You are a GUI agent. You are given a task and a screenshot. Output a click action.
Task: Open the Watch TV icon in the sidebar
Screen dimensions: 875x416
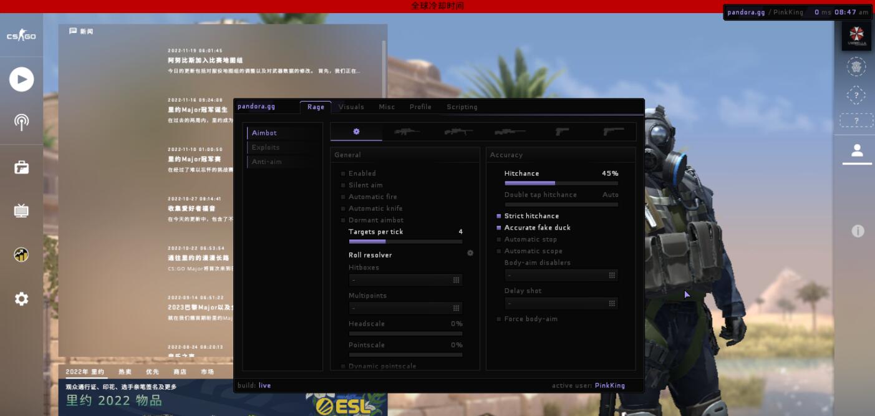21,211
